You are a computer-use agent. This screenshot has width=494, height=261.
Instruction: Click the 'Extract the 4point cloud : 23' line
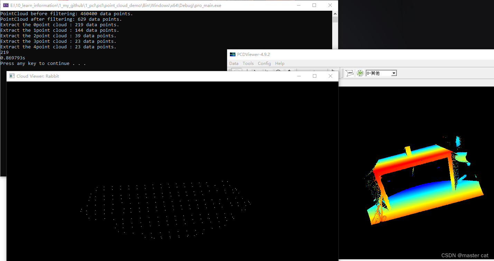pos(58,47)
